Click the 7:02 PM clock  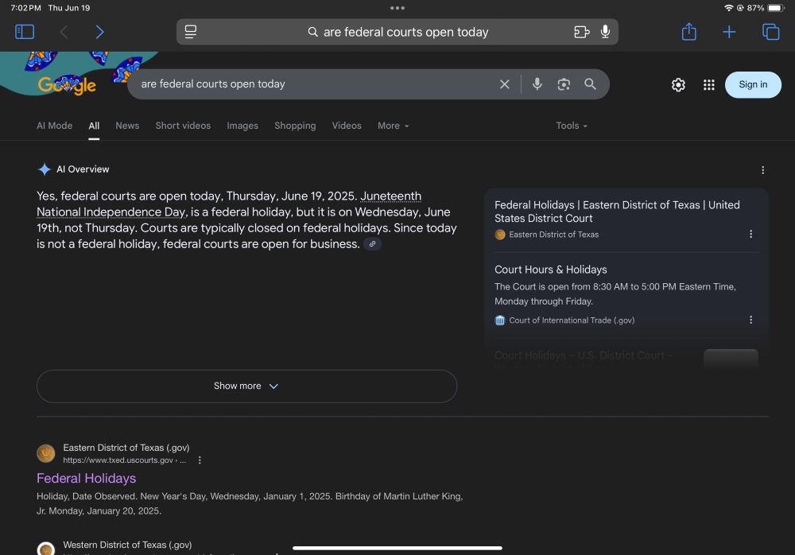(25, 8)
